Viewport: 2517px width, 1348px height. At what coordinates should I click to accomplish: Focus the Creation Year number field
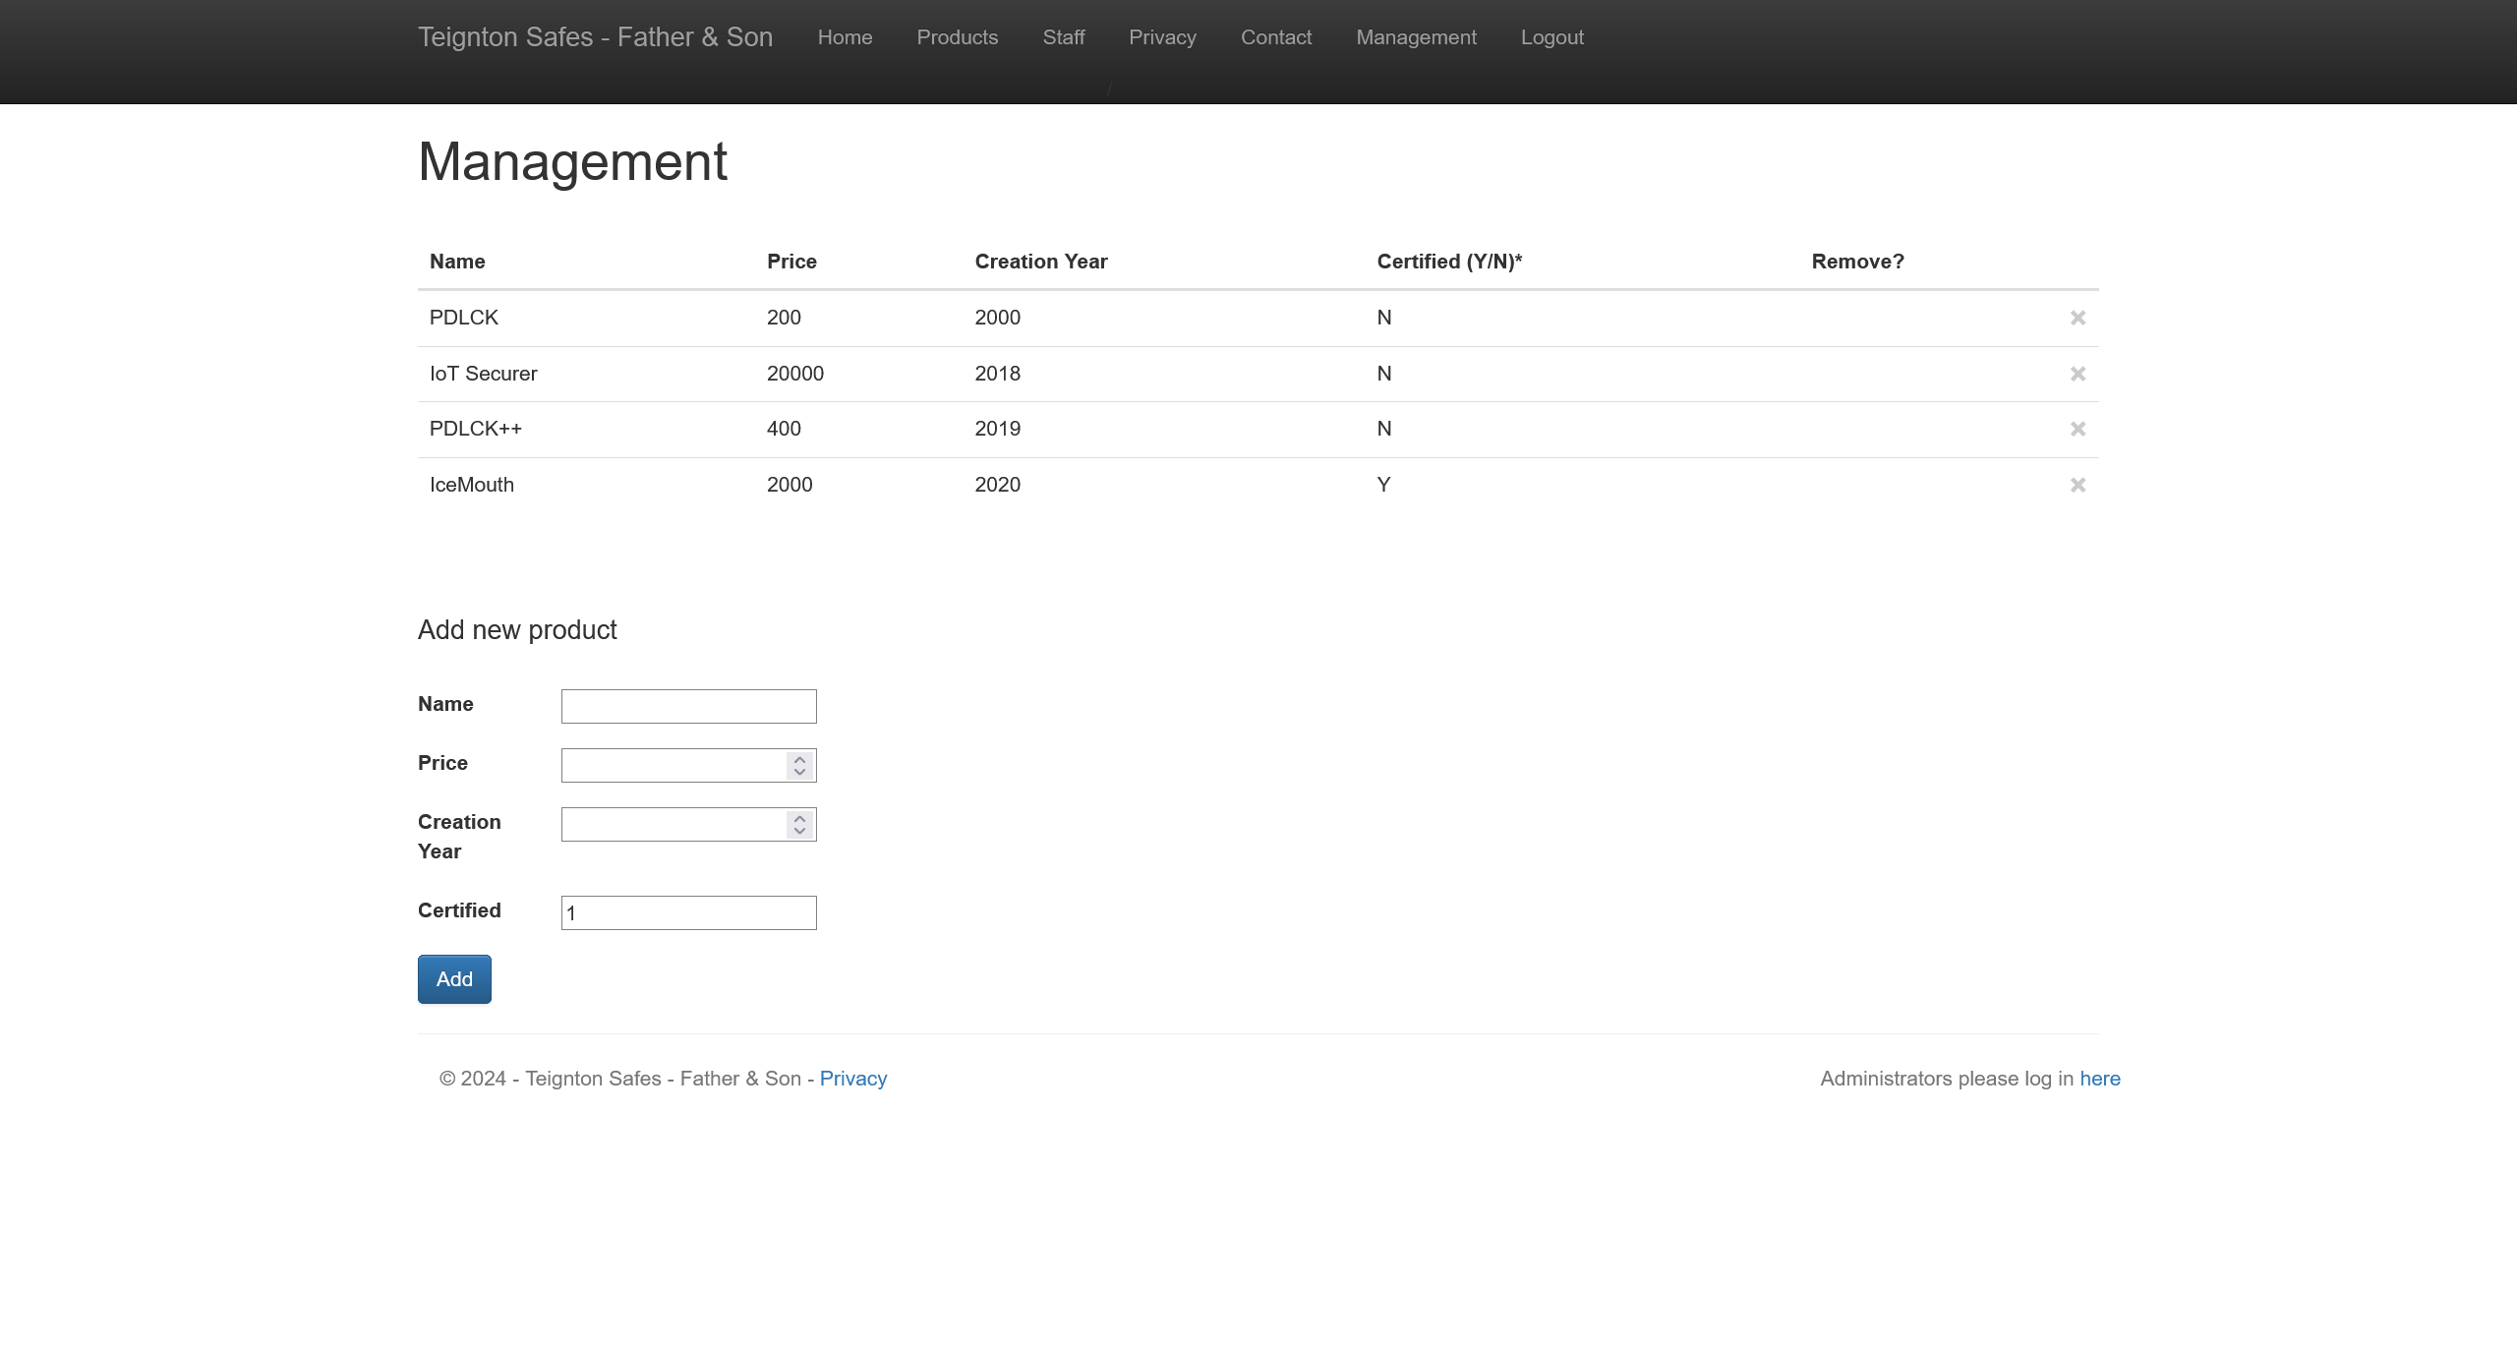pyautogui.click(x=688, y=824)
